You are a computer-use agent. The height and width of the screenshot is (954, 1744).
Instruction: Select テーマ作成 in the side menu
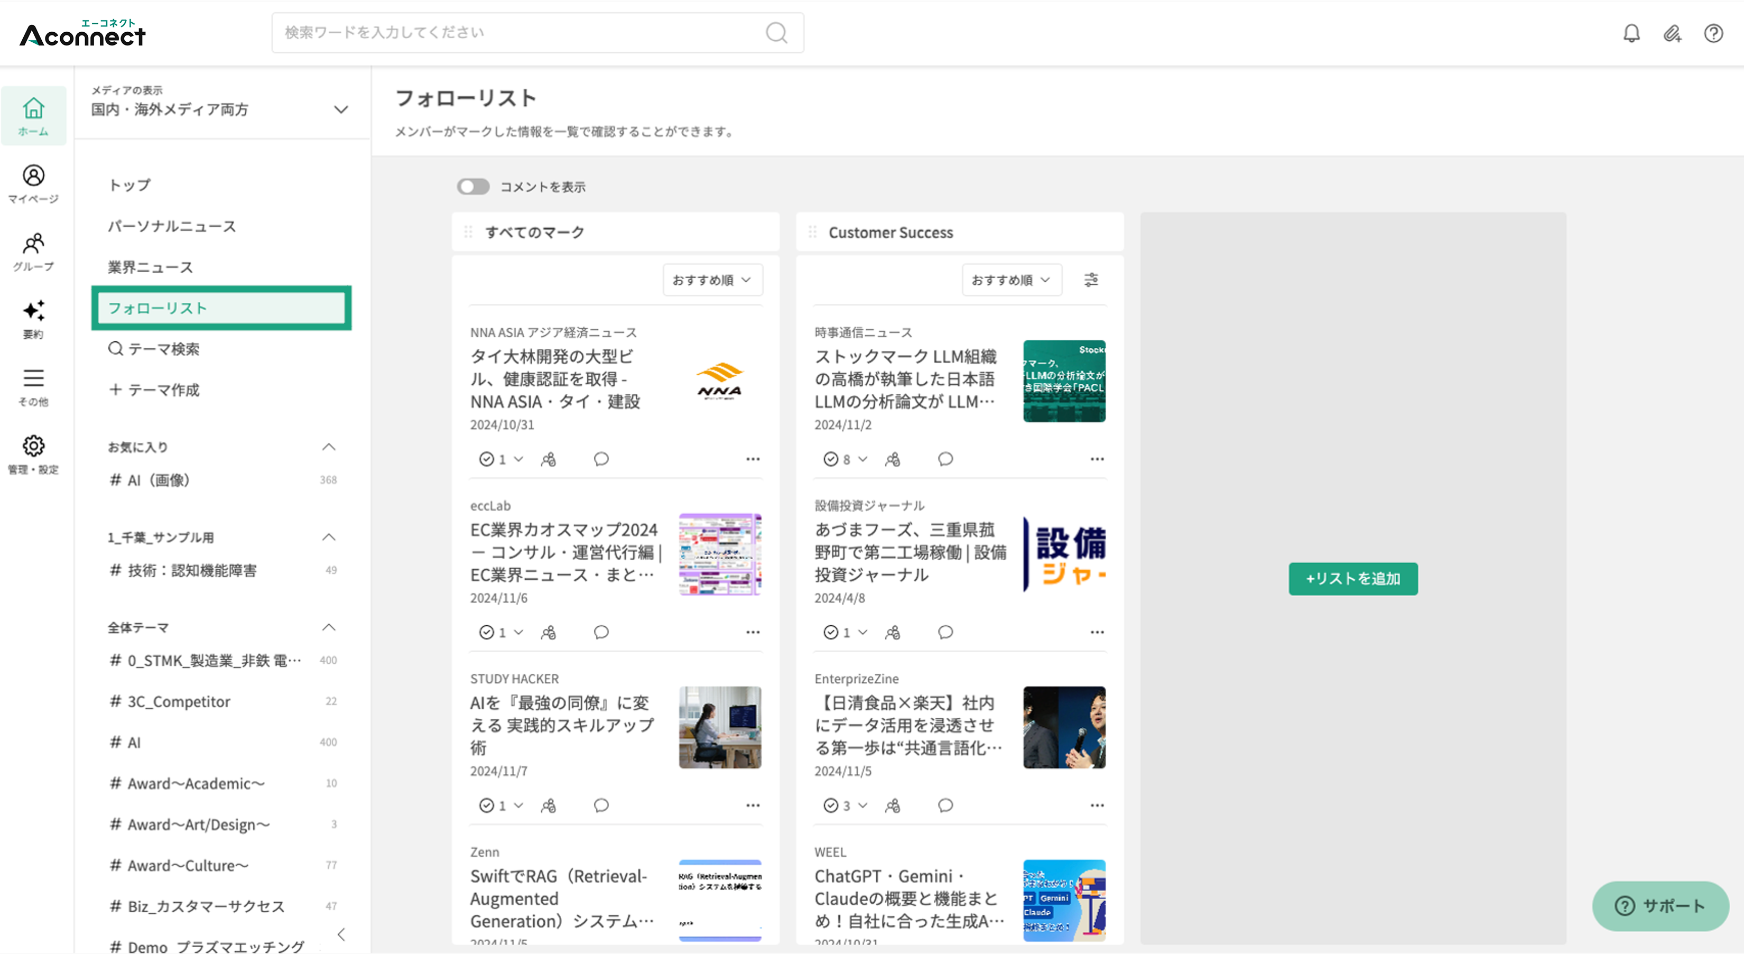(x=154, y=390)
